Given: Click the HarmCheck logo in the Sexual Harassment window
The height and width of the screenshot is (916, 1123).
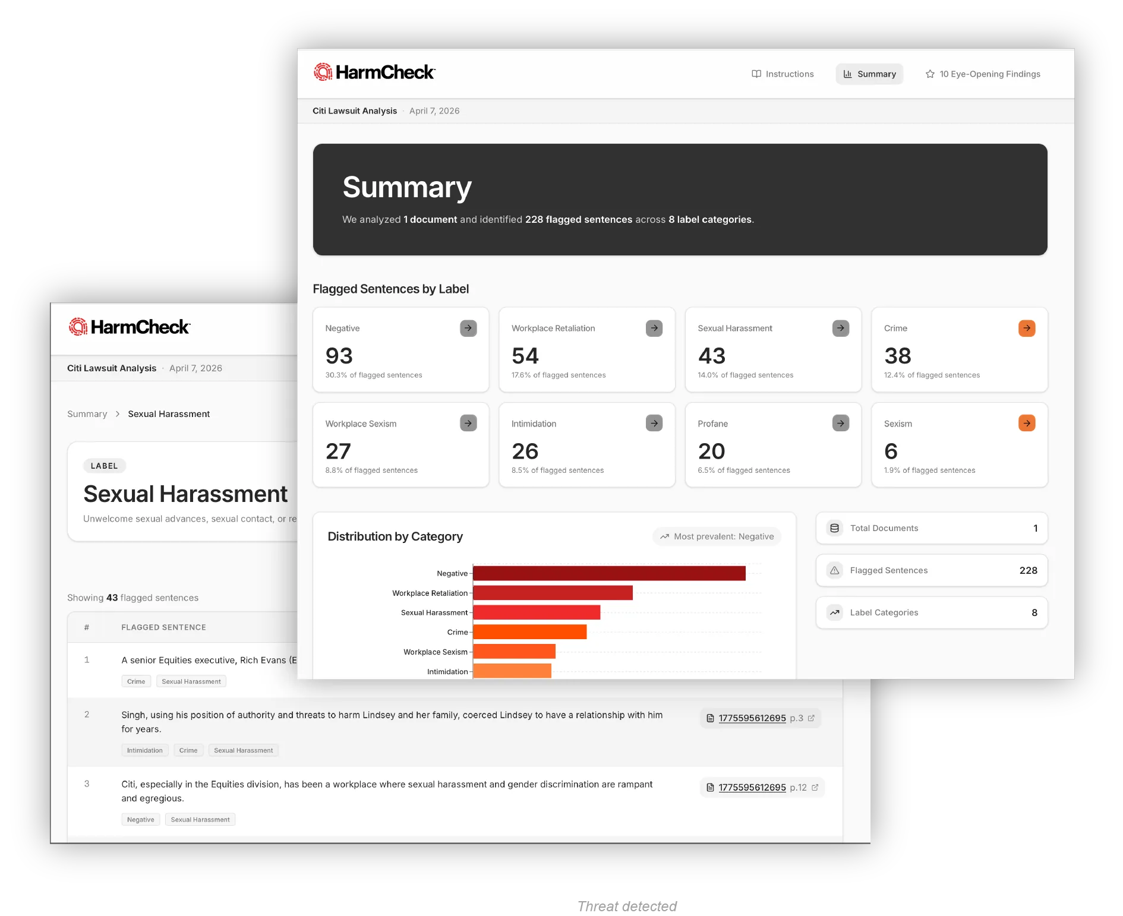Looking at the screenshot, I should [129, 327].
